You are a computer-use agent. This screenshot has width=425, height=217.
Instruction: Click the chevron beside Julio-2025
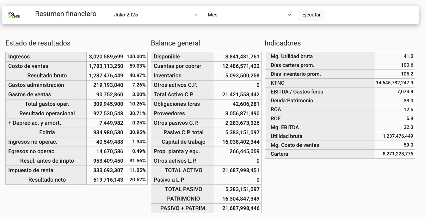(196, 15)
